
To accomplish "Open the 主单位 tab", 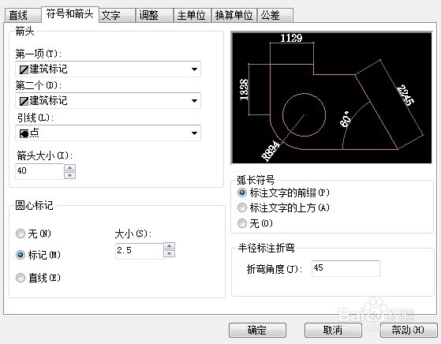I will (192, 16).
